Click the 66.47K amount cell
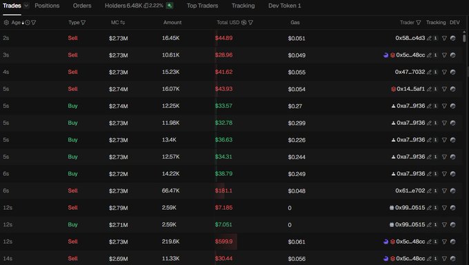Viewport: 469px width, 265px height. (171, 190)
